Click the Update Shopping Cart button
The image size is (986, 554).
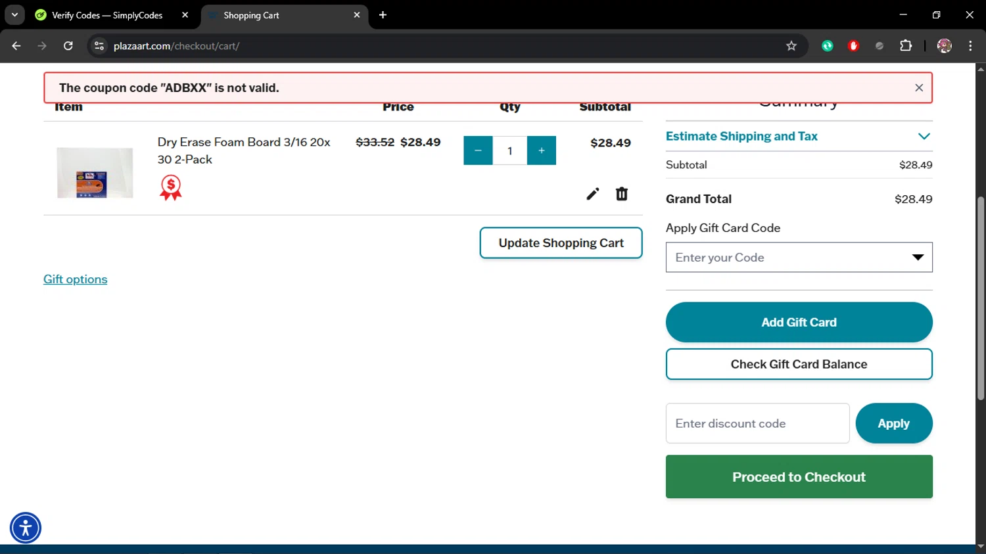[x=561, y=243]
